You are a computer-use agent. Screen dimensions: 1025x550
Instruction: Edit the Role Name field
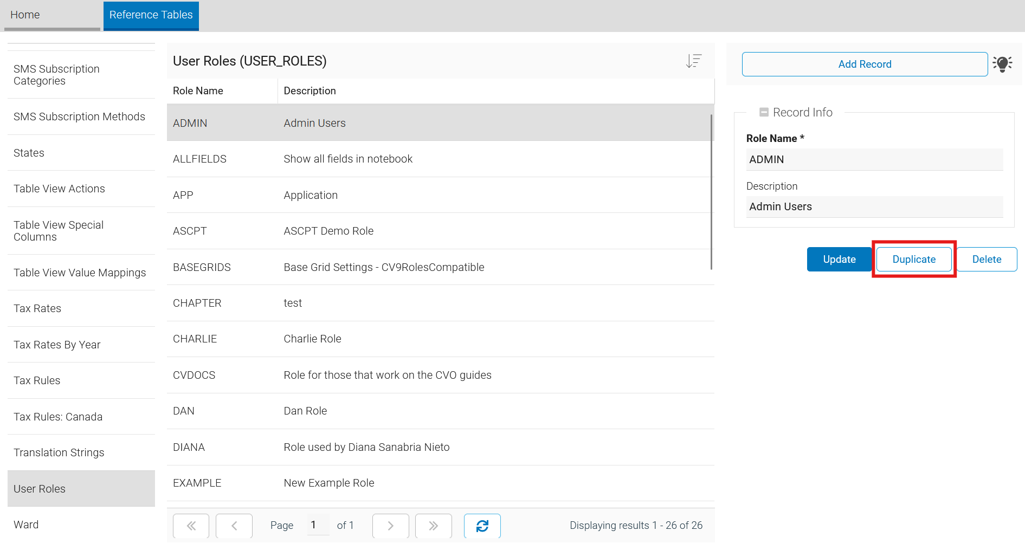[875, 159]
